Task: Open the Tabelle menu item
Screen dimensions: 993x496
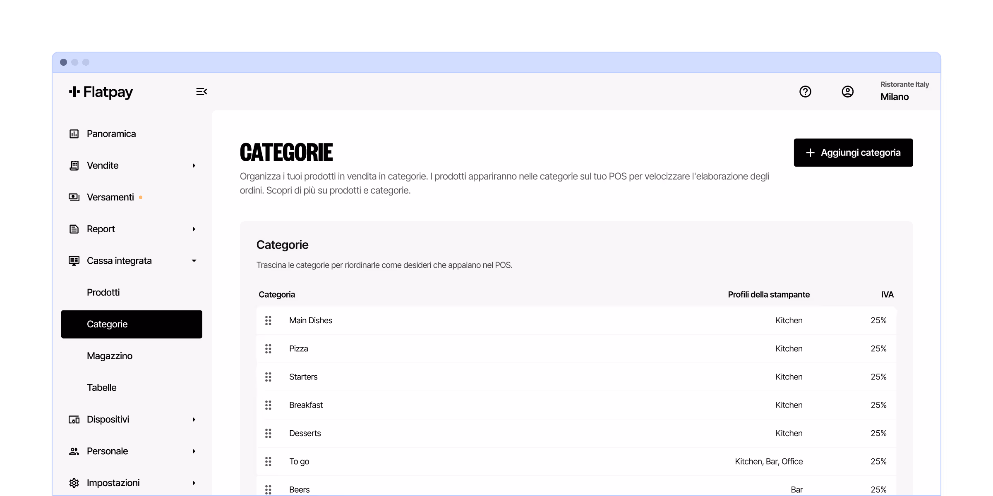Action: point(102,388)
